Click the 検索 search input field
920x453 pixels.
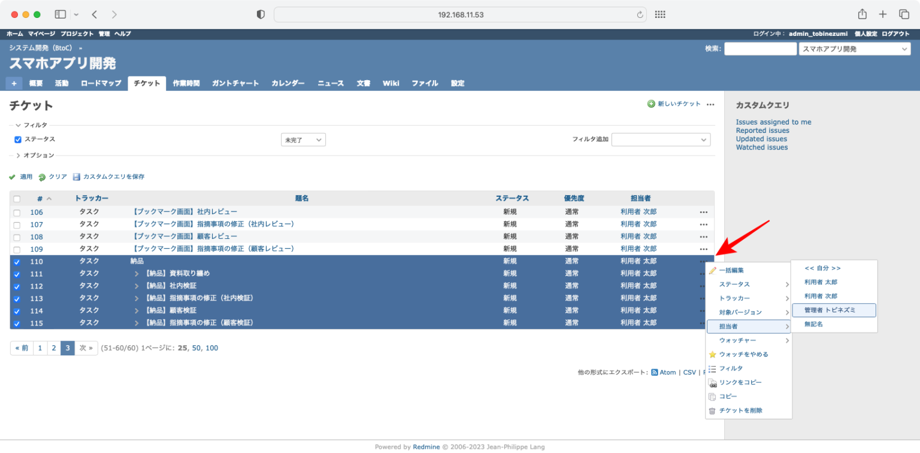point(759,48)
